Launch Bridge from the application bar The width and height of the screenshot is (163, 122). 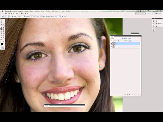click(x=6, y=13)
